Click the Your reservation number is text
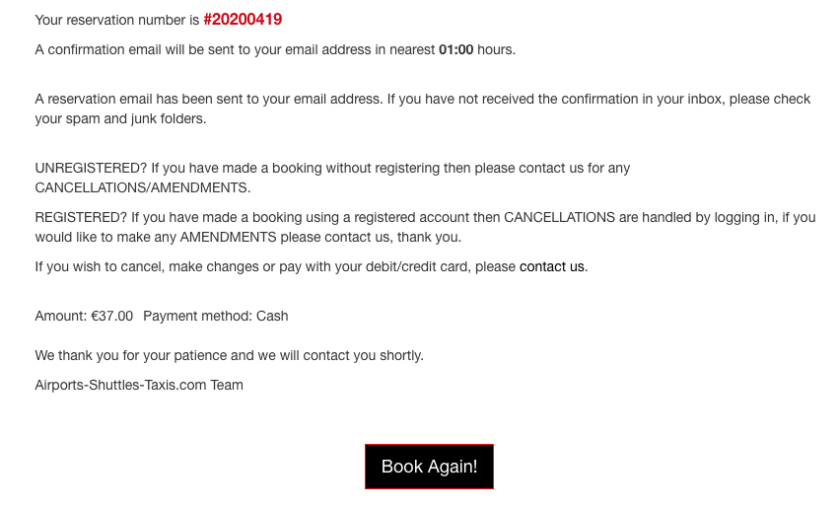 [117, 21]
